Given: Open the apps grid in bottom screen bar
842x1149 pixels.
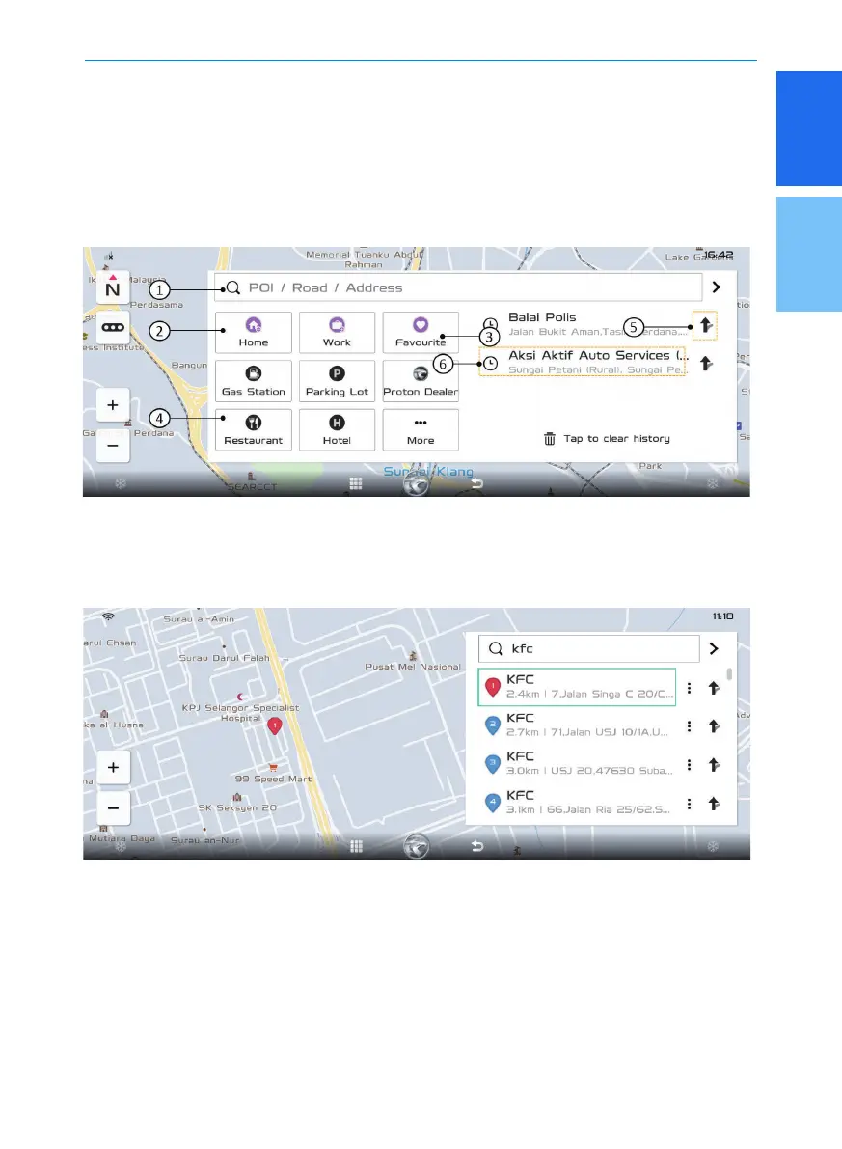Looking at the screenshot, I should [x=356, y=846].
